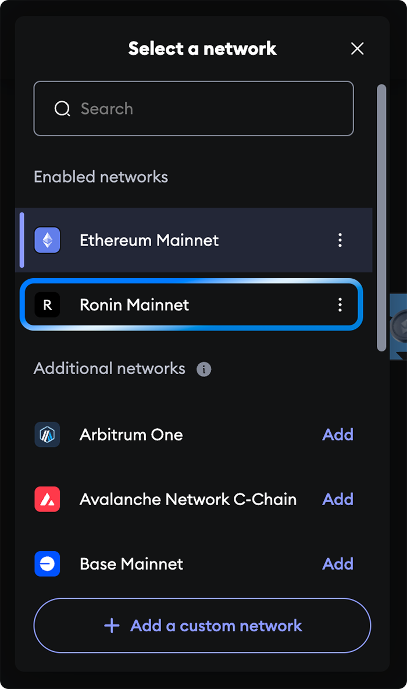
Task: Click the Arbitrum One network icon
Action: [x=48, y=435]
